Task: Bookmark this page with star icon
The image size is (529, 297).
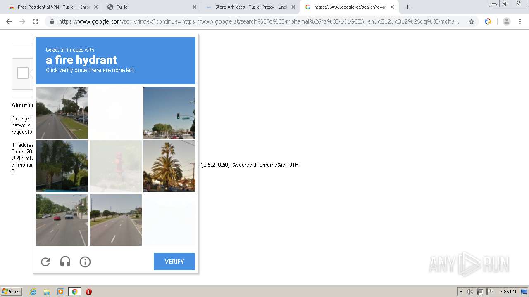Action: point(472,21)
